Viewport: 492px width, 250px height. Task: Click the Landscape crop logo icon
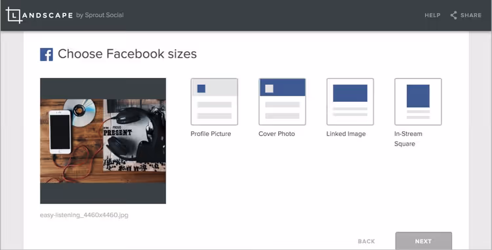pyautogui.click(x=14, y=15)
